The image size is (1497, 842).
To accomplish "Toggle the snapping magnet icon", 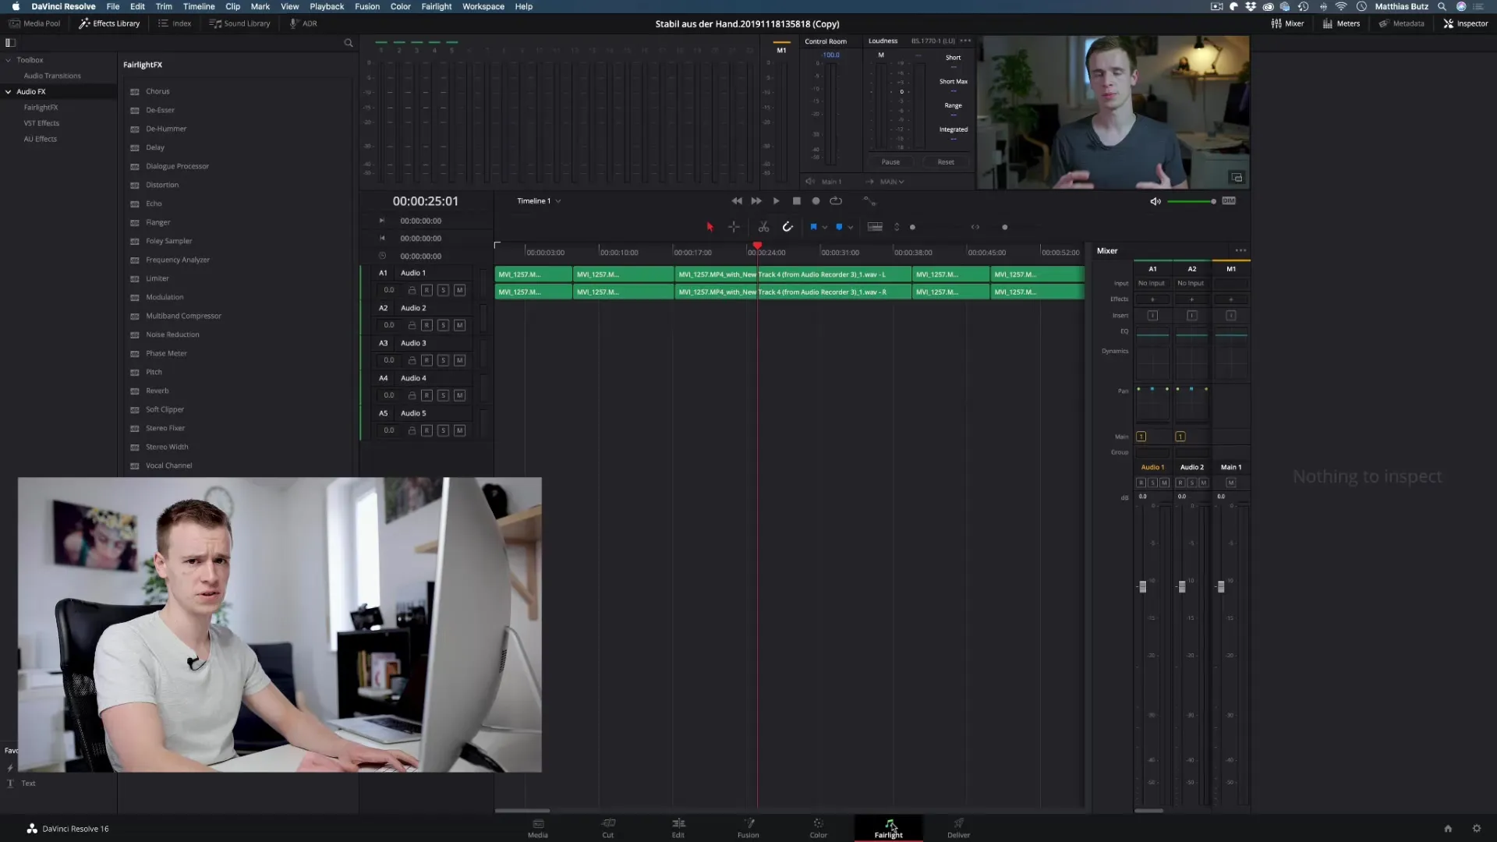I will point(787,227).
